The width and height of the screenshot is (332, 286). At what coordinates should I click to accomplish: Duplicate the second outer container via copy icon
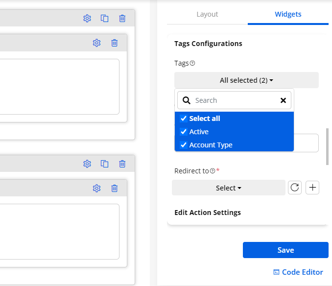click(105, 164)
